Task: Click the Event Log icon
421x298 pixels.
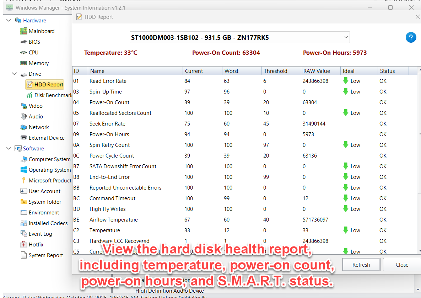Action: pyautogui.click(x=24, y=234)
